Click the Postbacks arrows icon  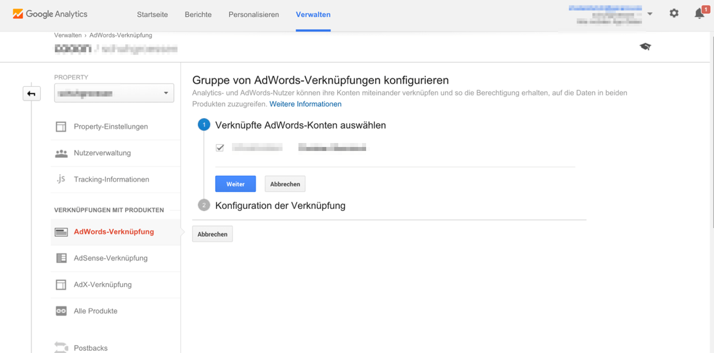pos(61,347)
